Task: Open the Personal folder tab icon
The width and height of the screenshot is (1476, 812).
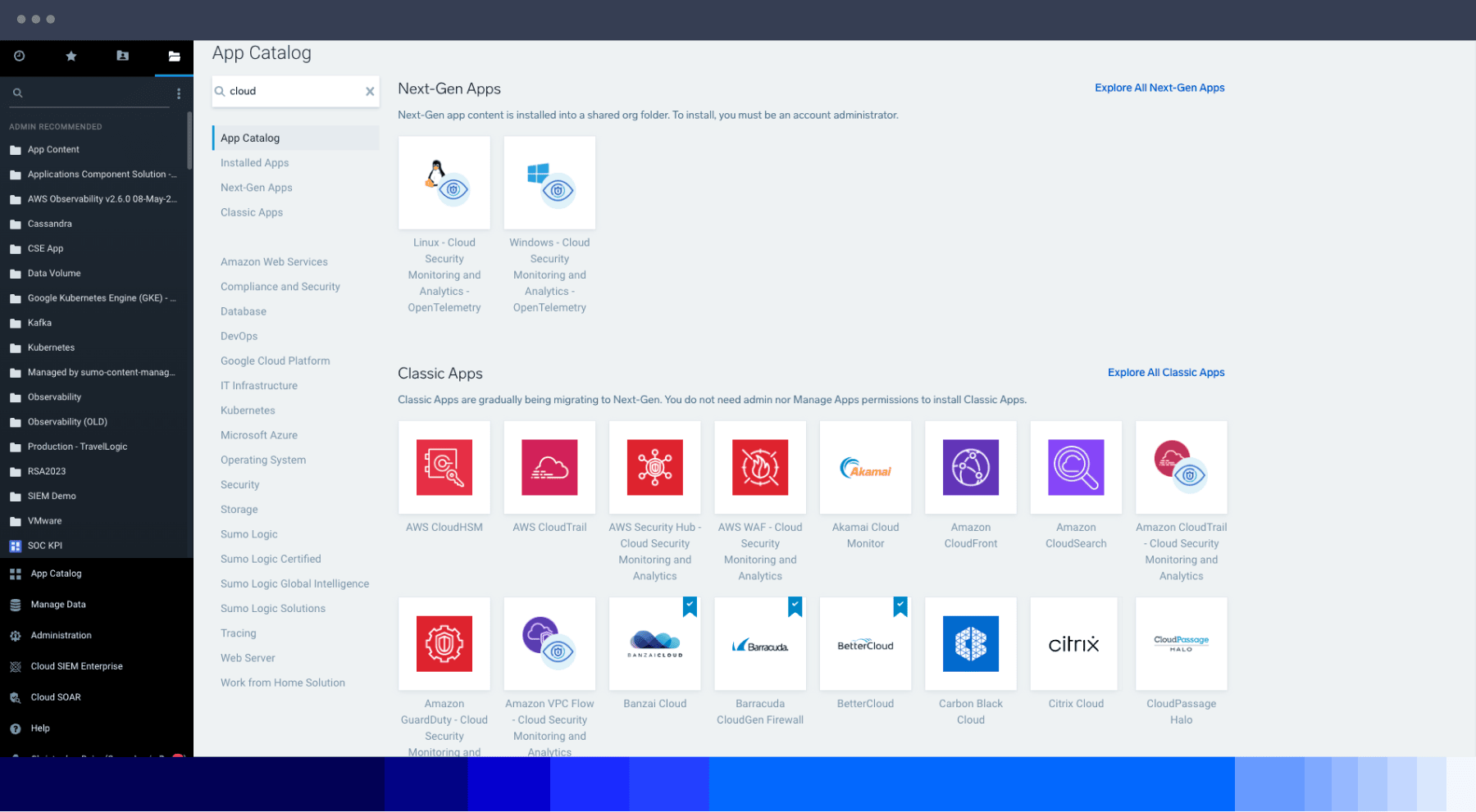Action: 122,56
